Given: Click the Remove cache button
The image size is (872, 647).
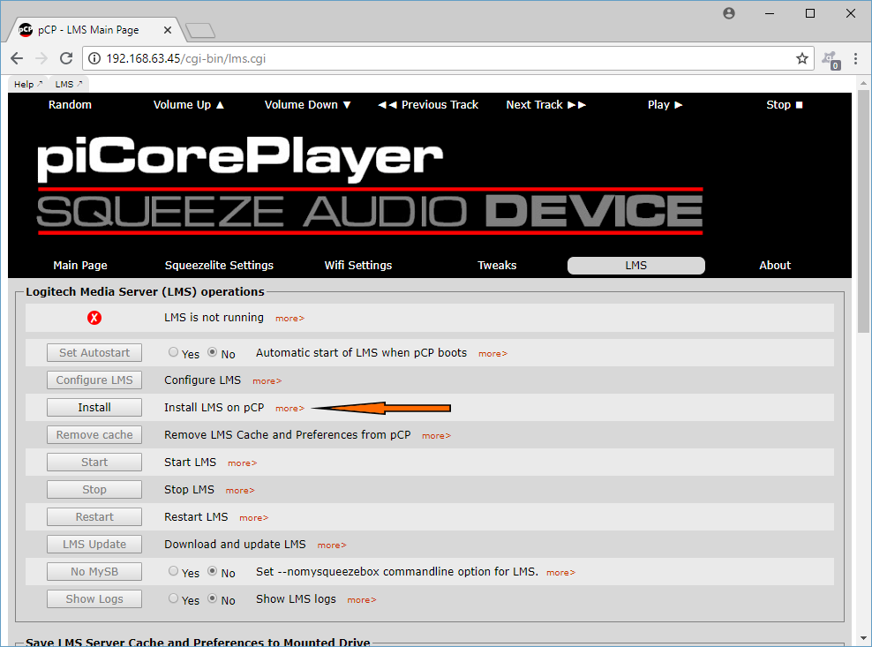Looking at the screenshot, I should click(x=94, y=434).
